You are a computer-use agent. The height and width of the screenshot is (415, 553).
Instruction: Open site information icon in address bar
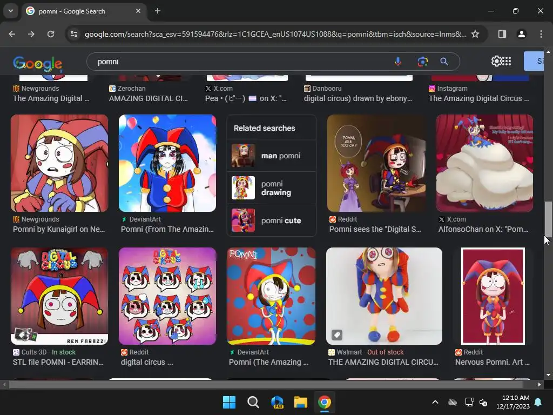click(x=74, y=34)
